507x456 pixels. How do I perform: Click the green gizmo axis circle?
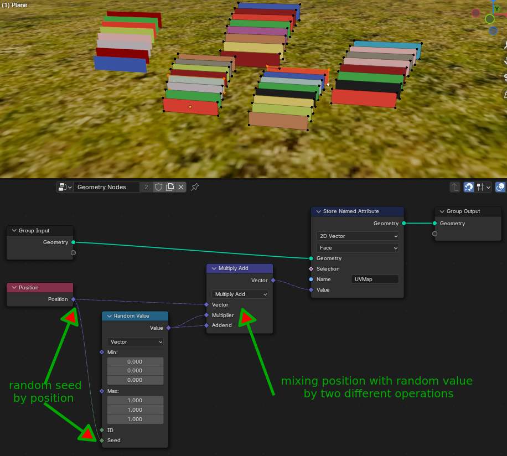click(489, 19)
